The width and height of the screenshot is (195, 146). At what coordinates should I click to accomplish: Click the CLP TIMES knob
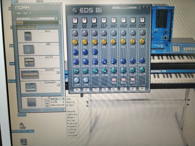[104, 61]
